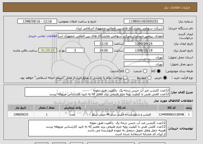This screenshot has width=203, height=144.
Task: Choose the متوسط purchase process option
Action: point(149,78)
